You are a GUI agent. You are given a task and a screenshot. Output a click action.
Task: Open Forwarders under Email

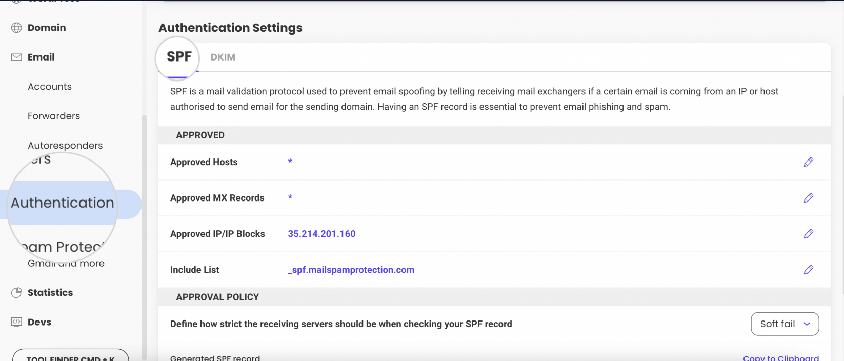click(54, 116)
